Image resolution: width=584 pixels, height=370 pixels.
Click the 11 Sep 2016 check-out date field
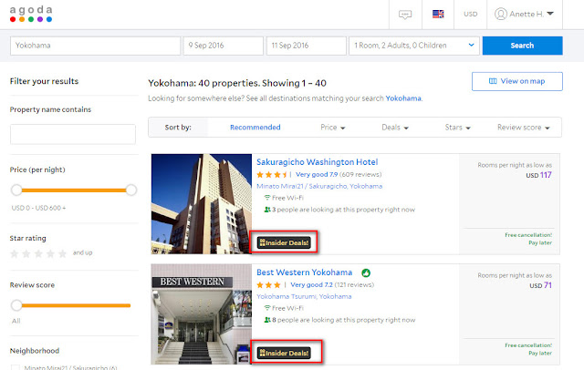[x=307, y=46]
